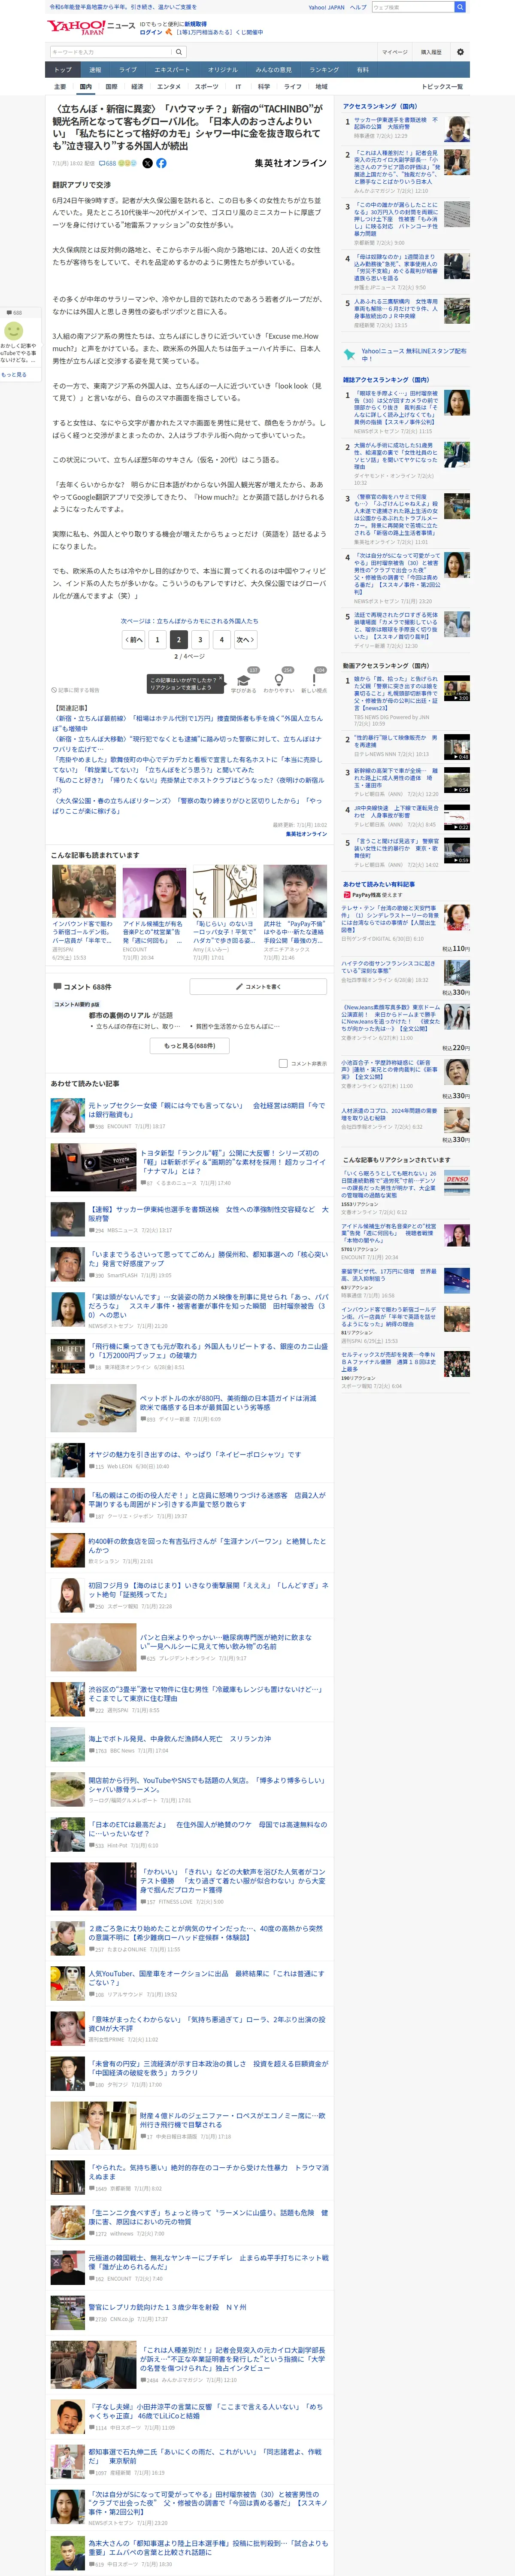
Task: Click もっと見る on floating side widget
Action: click(x=14, y=374)
